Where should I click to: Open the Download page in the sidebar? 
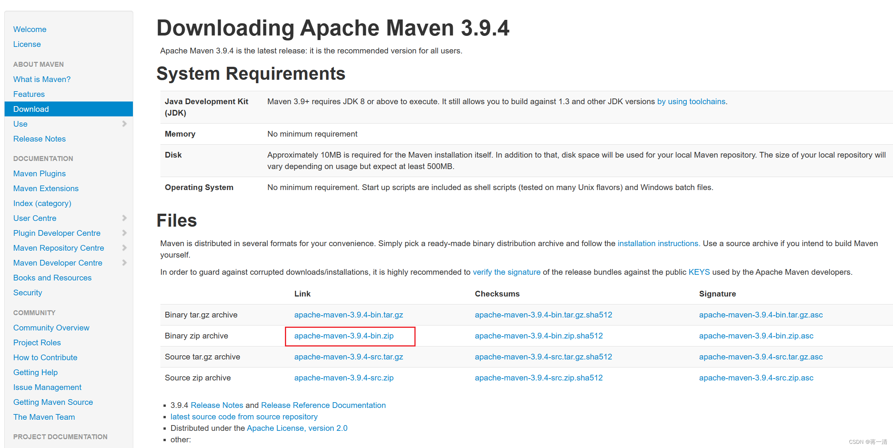[x=31, y=109]
